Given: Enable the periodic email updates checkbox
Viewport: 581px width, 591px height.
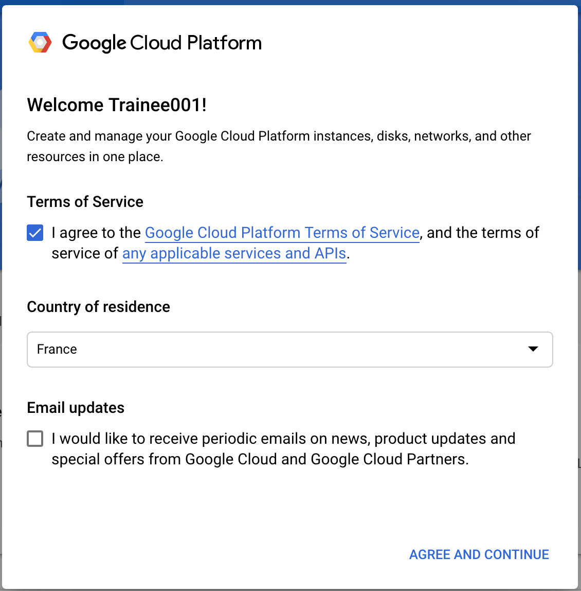Looking at the screenshot, I should 35,439.
